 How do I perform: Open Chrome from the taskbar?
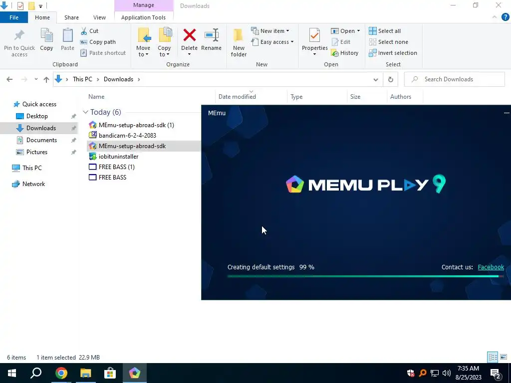(x=61, y=373)
